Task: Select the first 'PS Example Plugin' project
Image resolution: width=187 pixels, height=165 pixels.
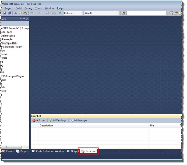Action: tap(12, 47)
